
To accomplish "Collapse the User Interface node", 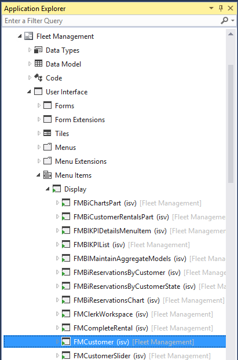I will [x=29, y=92].
